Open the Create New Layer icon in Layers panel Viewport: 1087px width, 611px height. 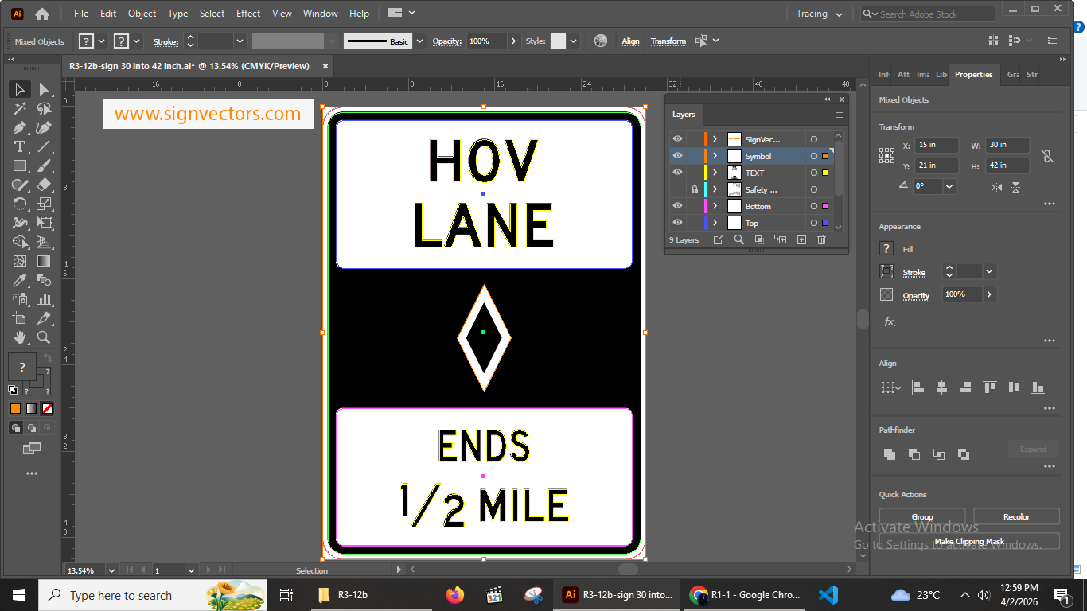click(801, 239)
